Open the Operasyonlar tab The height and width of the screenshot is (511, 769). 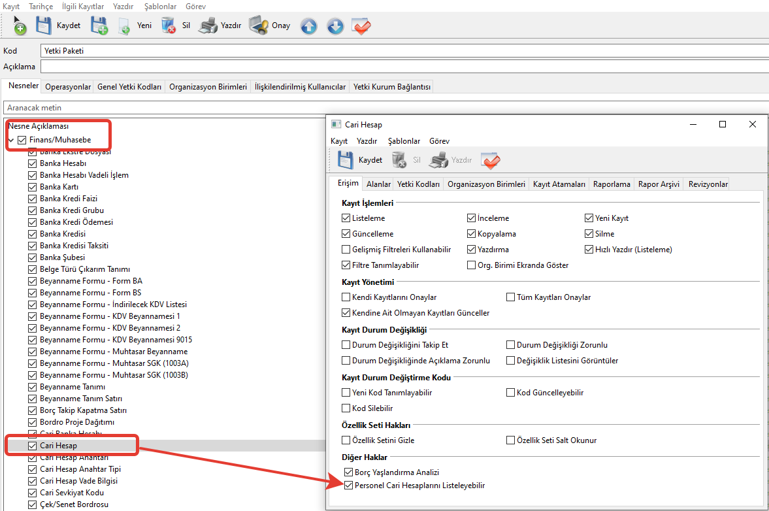[68, 87]
